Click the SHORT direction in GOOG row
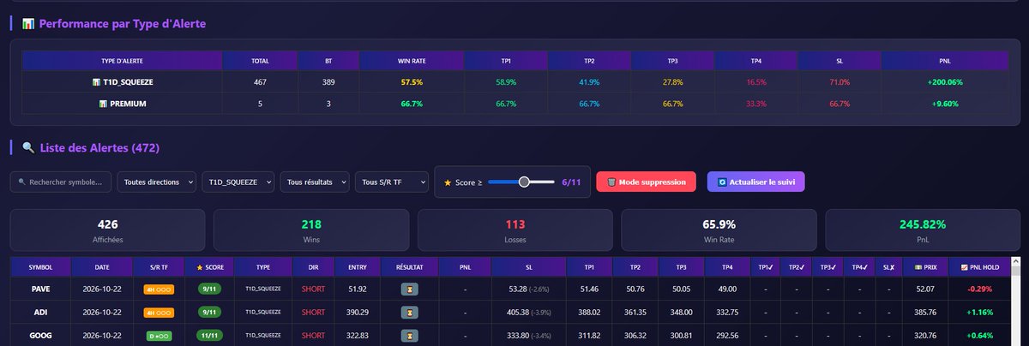This screenshot has width=1029, height=346. 315,337
